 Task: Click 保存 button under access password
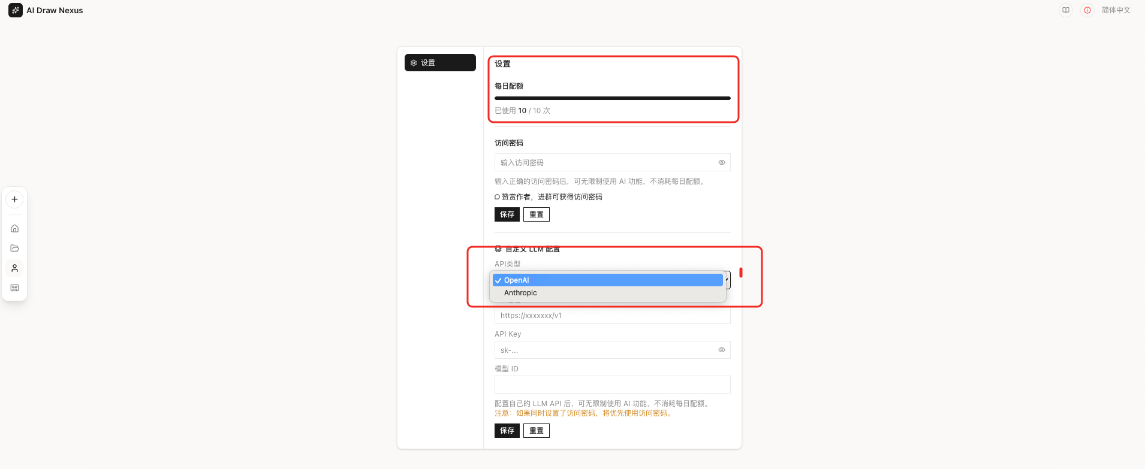pos(507,214)
